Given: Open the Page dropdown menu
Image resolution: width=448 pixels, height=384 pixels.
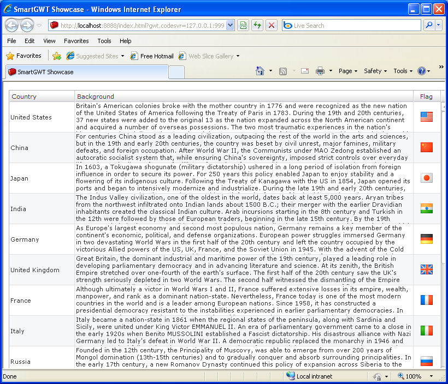Looking at the screenshot, I should tap(347, 71).
